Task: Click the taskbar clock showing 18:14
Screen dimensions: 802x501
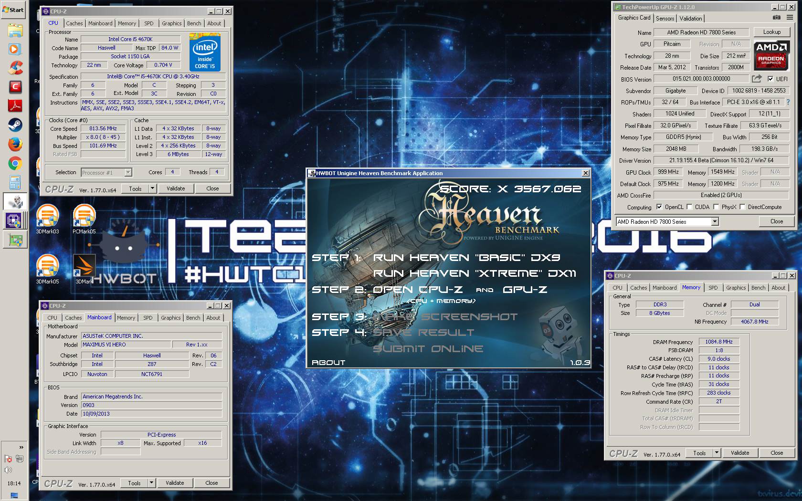Action: 14,483
